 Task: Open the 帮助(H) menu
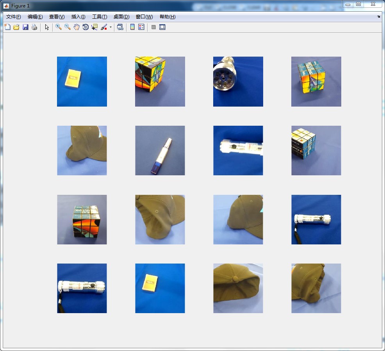[168, 17]
